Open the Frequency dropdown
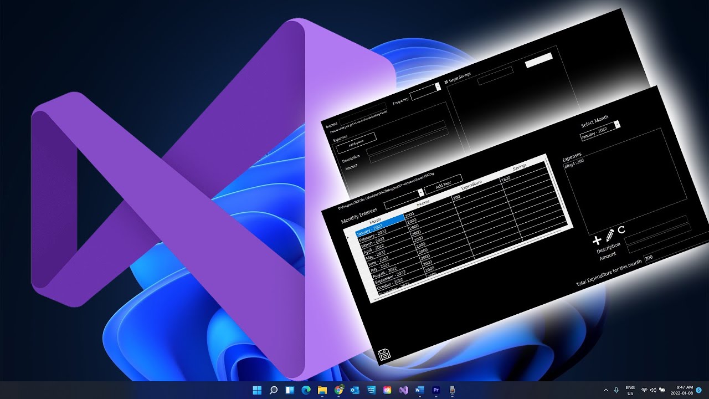 pos(426,91)
